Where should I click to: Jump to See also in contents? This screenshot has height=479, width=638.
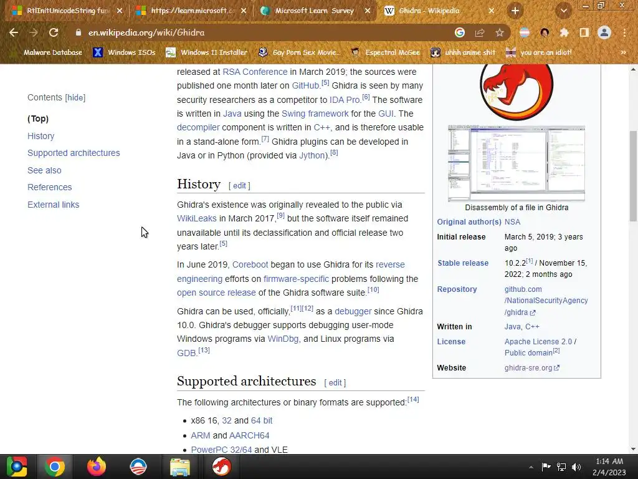point(44,170)
